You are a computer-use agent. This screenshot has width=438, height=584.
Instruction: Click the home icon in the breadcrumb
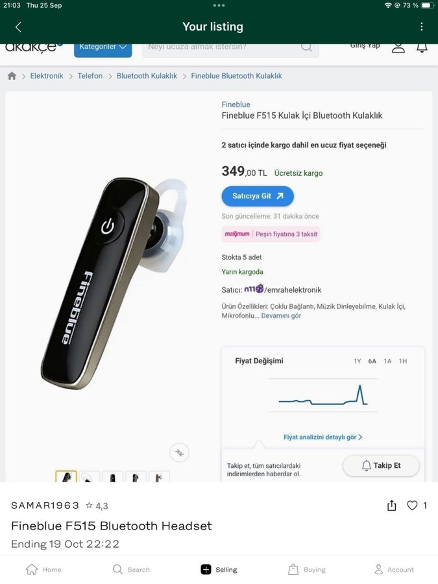click(12, 76)
